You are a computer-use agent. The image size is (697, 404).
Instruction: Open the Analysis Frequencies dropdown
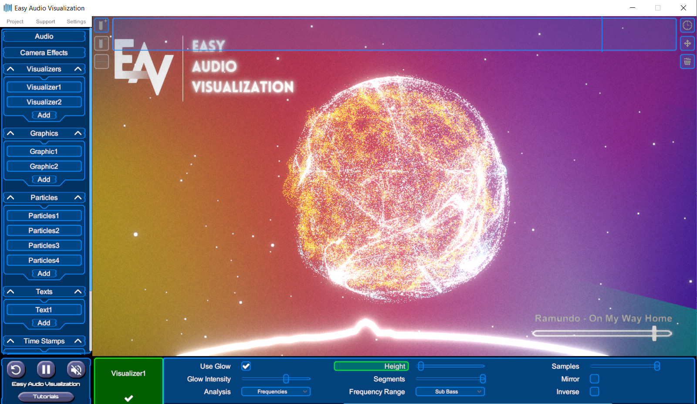[x=275, y=391]
